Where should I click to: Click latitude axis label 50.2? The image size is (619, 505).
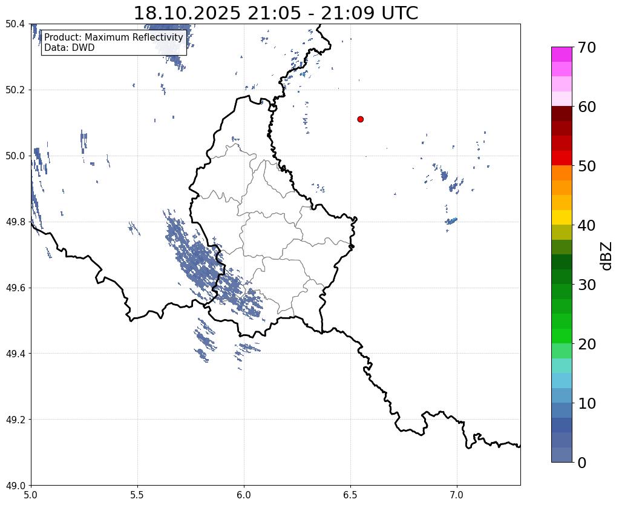[15, 90]
